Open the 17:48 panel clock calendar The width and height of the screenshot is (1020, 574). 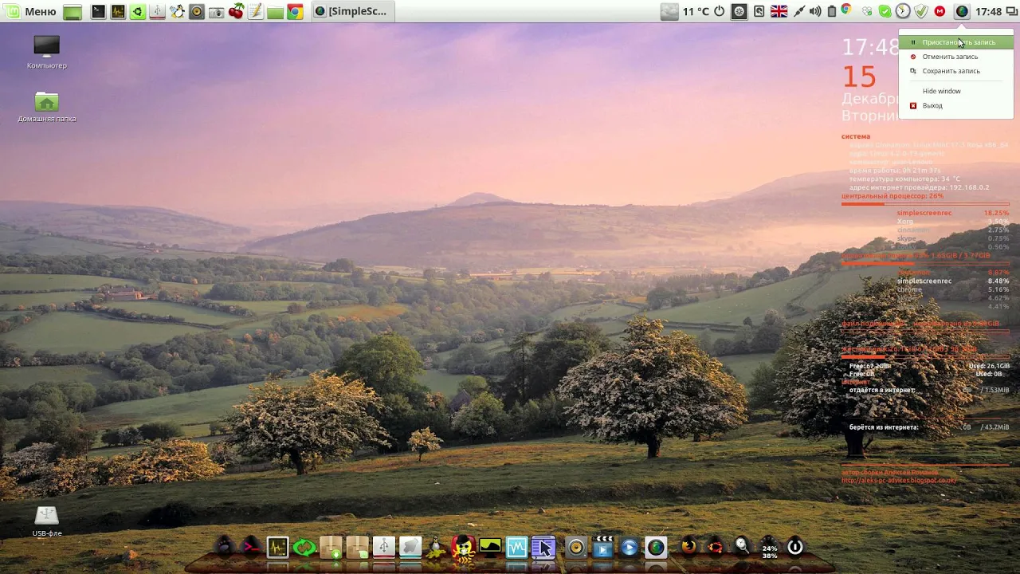pyautogui.click(x=988, y=11)
